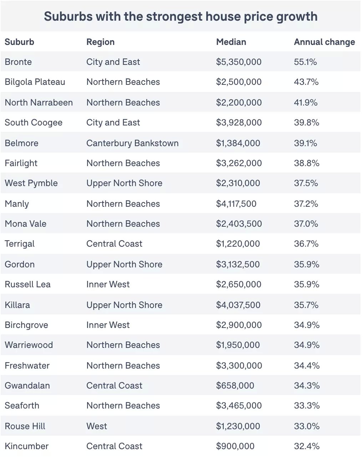Viewport: 364px width, 457px height.
Task: Select Russell Lea's Inner West region
Action: tap(108, 284)
